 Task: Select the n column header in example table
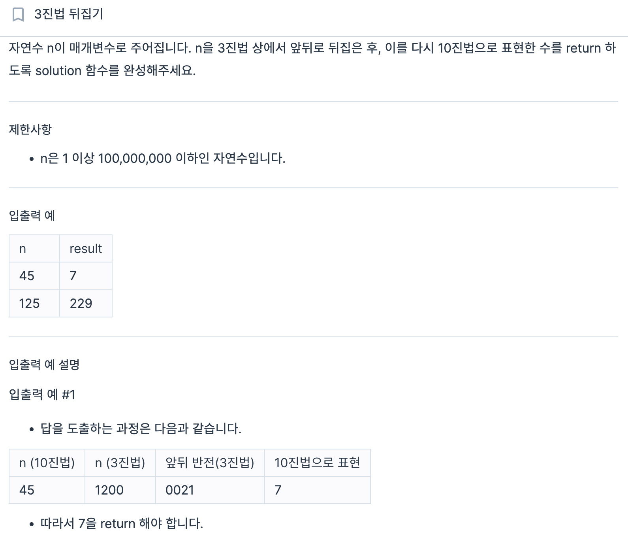pyautogui.click(x=34, y=249)
